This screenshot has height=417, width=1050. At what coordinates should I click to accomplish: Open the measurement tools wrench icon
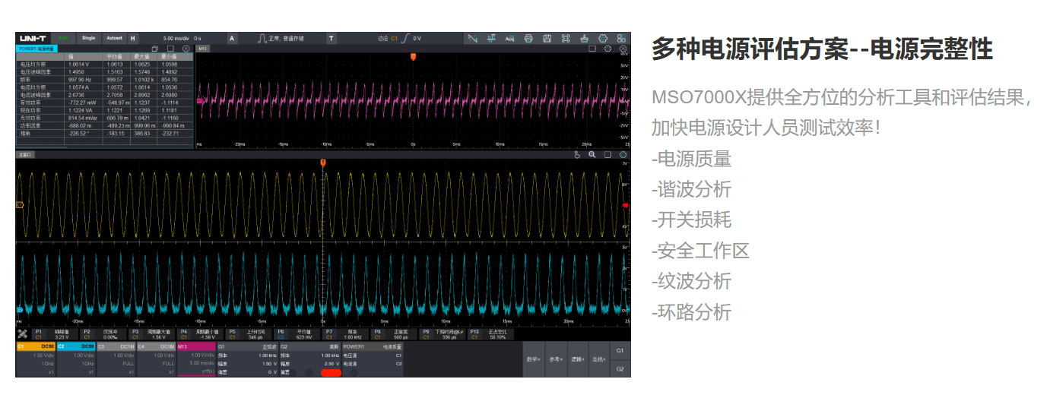coord(23,334)
